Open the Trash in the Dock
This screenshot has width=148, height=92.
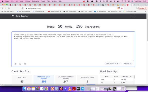[x=123, y=89]
